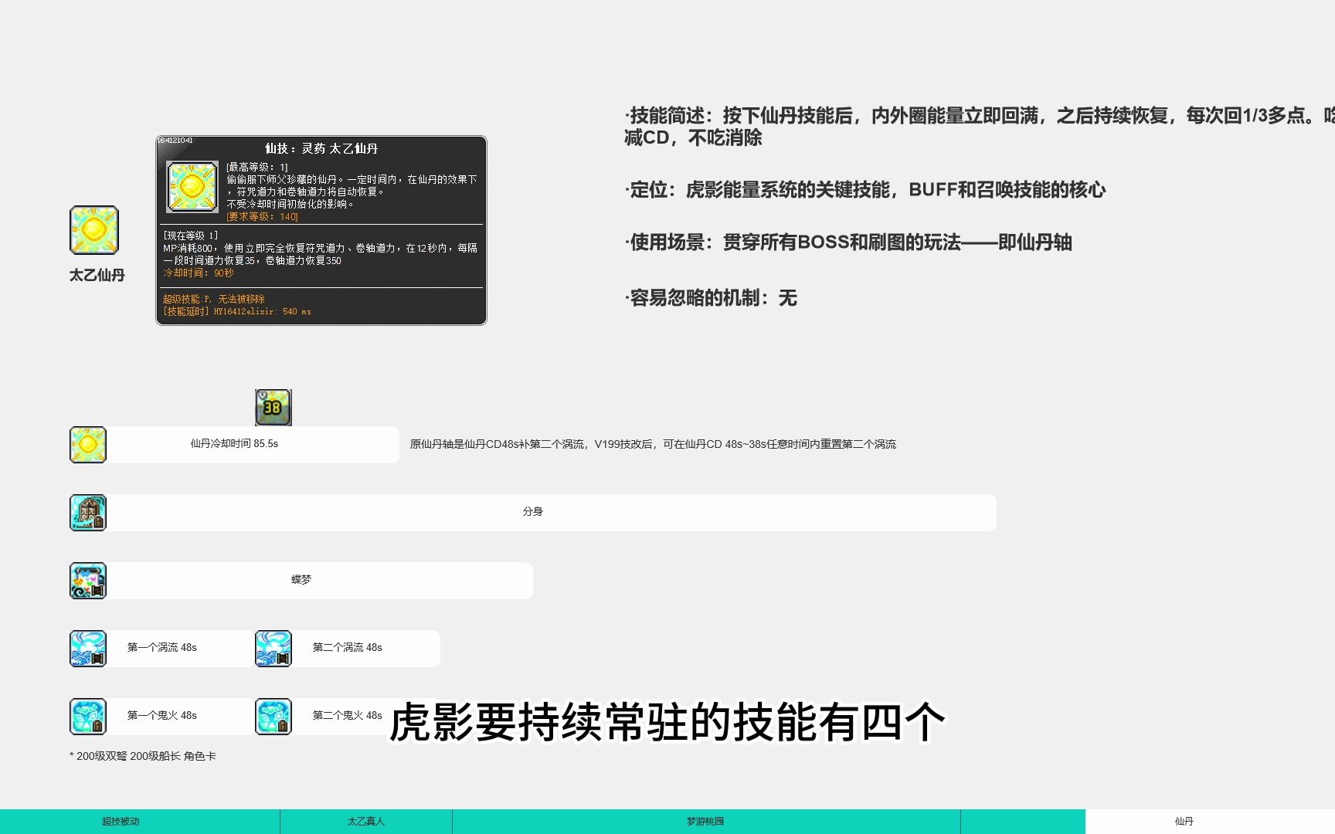Screen dimensions: 1335x834
Task: Click the 使用场景 description line
Action: point(848,242)
